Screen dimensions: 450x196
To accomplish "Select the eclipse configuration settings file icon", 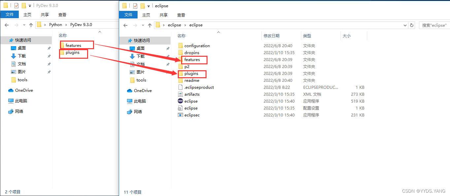I will coord(180,108).
